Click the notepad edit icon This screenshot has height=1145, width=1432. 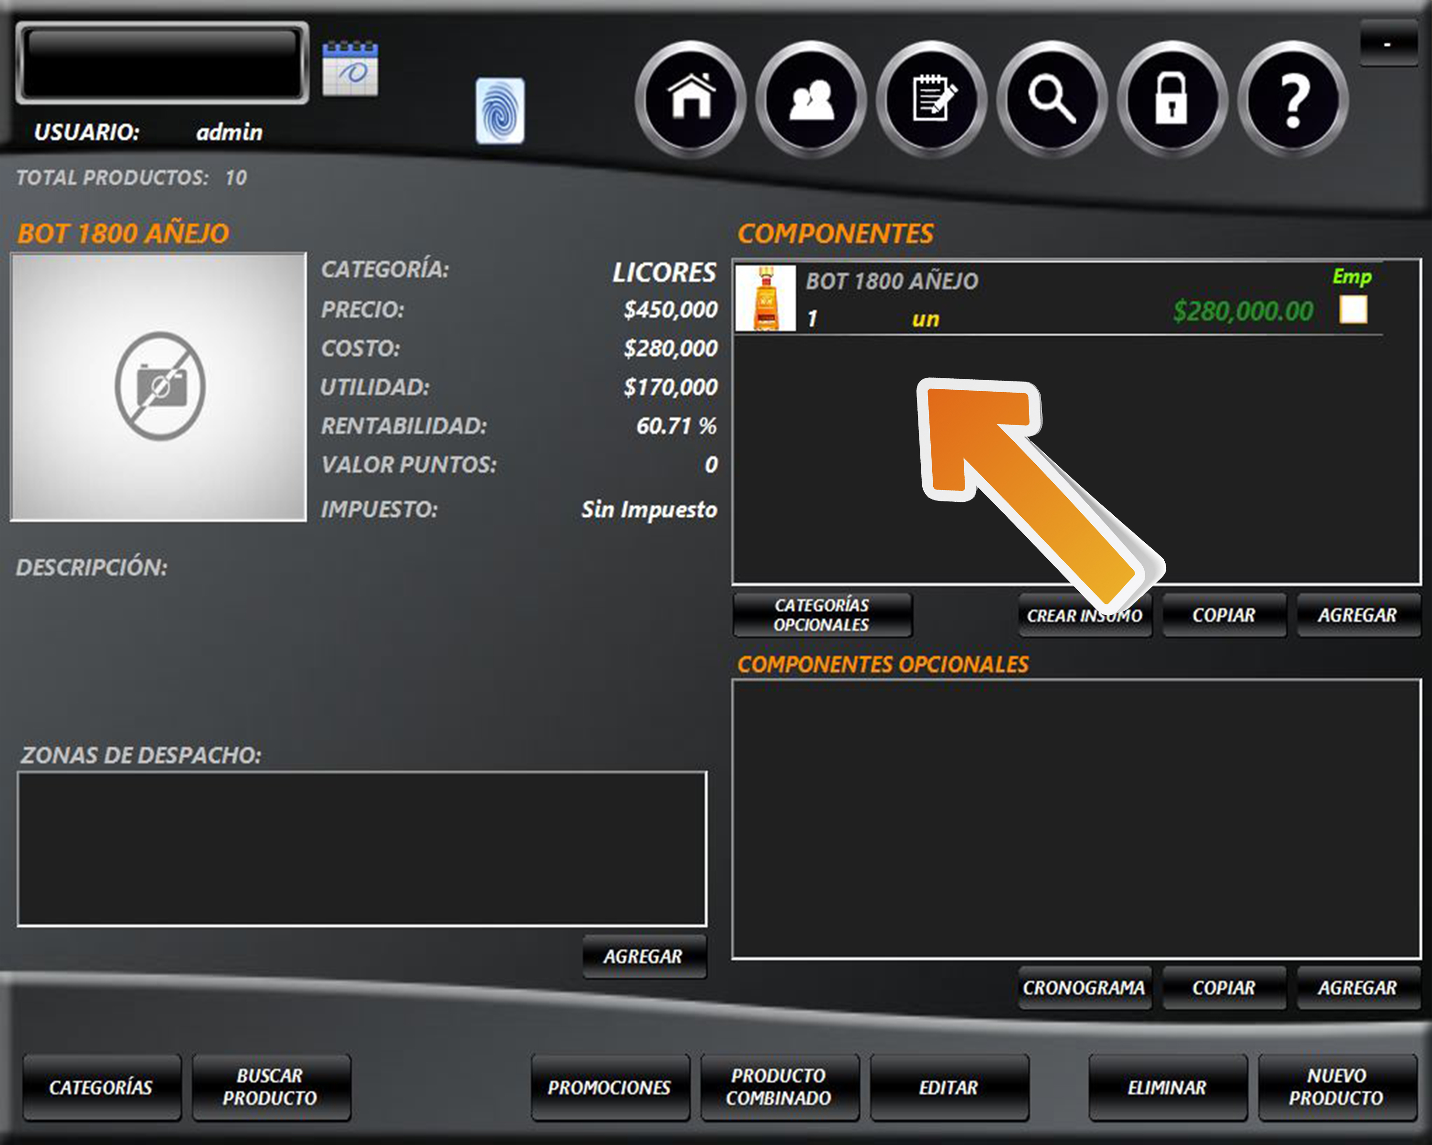click(x=932, y=99)
